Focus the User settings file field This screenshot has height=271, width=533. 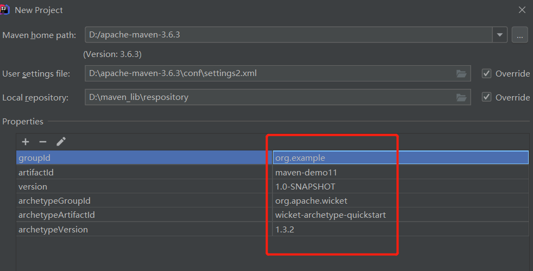tap(278, 73)
